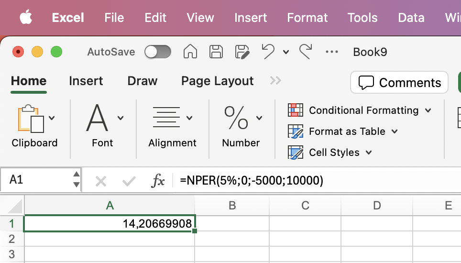Open the Apple menu
Viewport: 461px width, 263px height.
(x=26, y=17)
